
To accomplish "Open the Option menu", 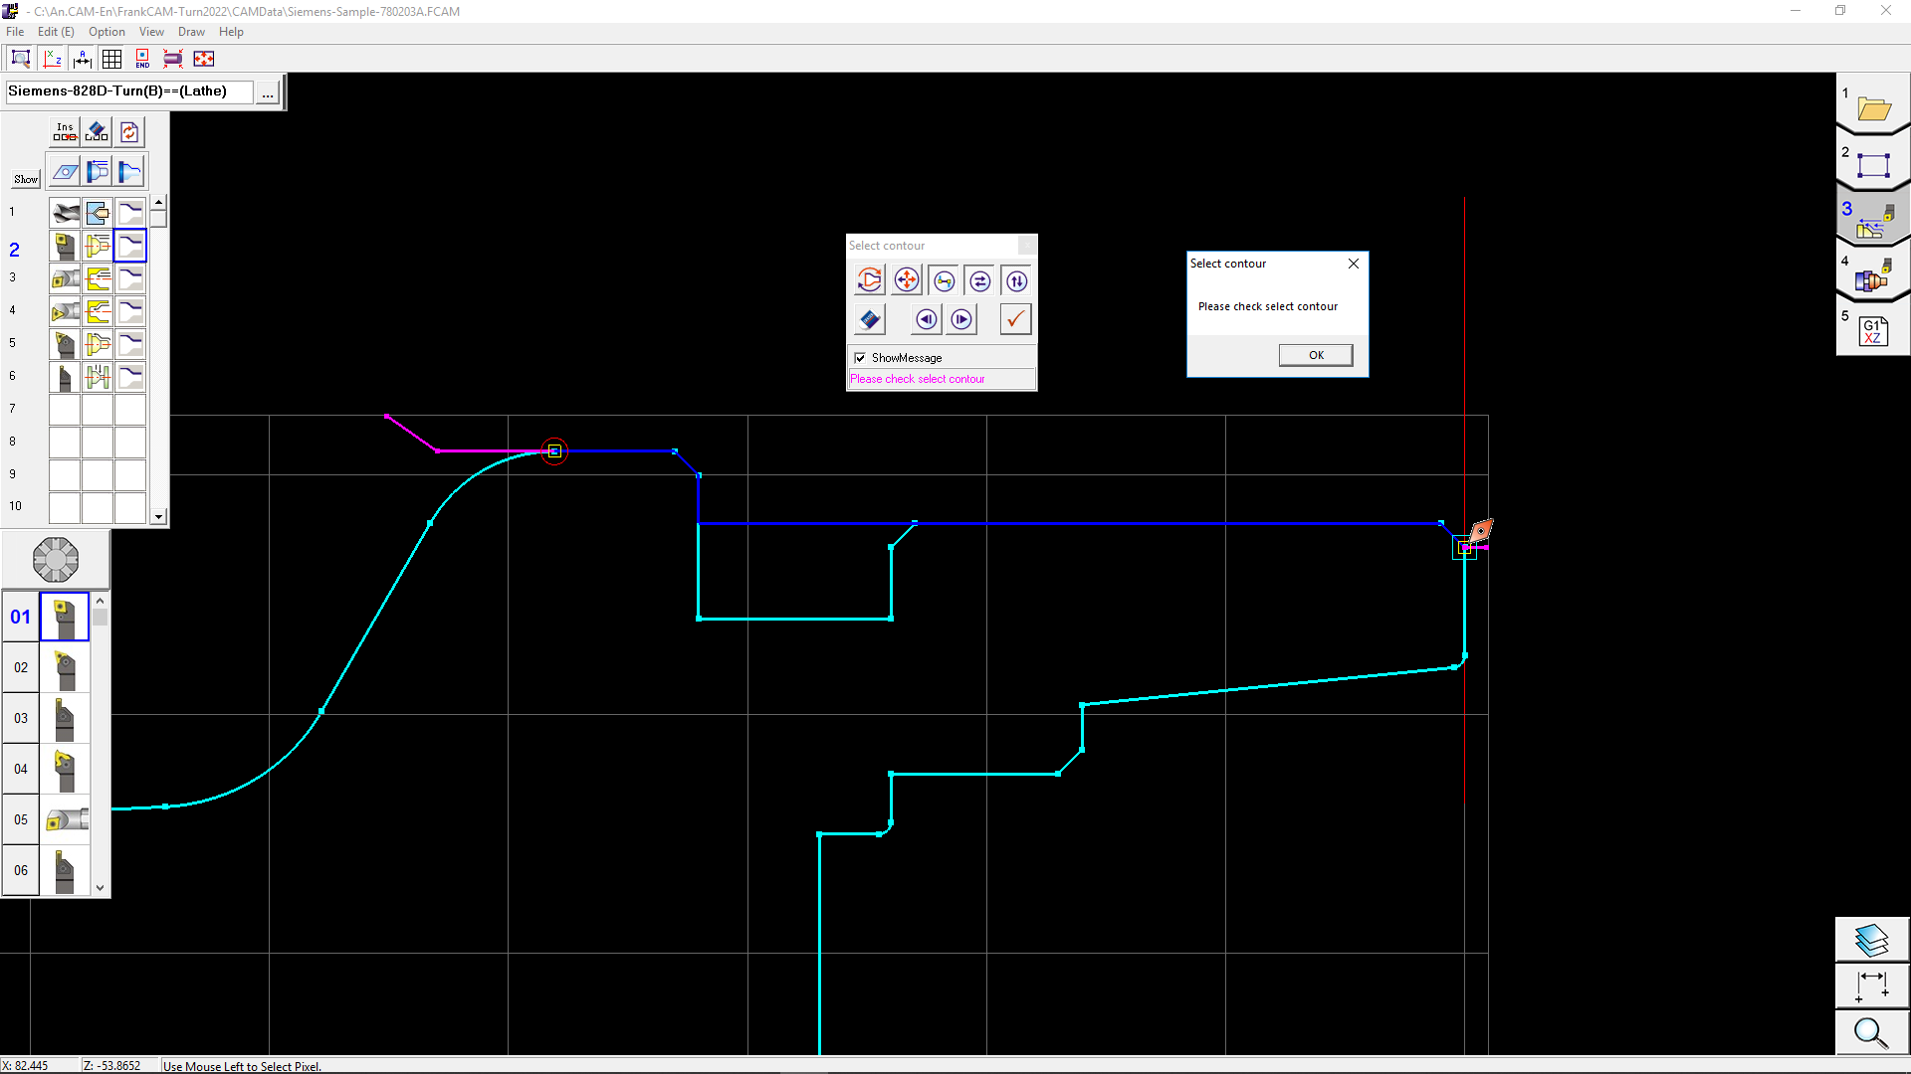I will 106,32.
